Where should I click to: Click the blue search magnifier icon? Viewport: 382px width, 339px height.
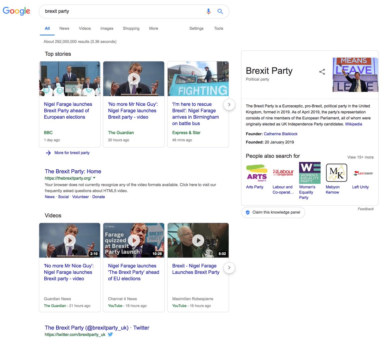point(220,11)
